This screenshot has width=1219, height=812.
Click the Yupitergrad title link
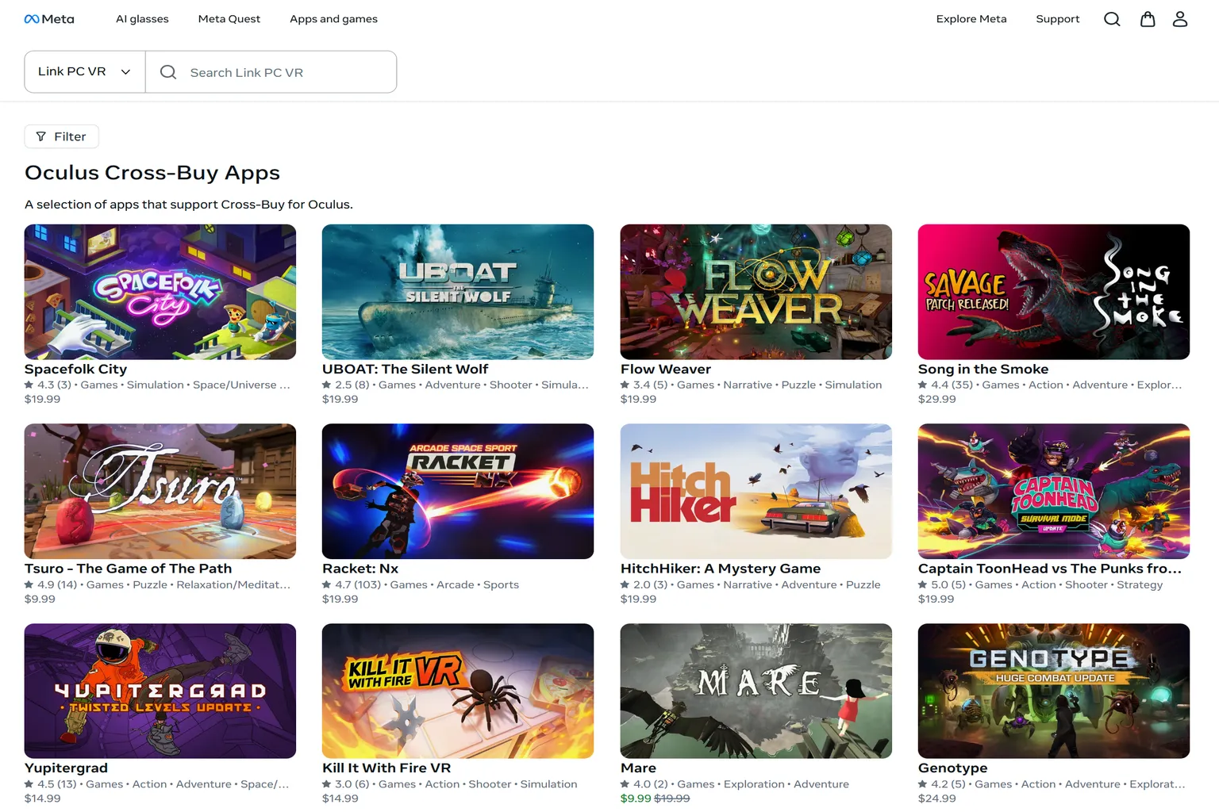(x=66, y=768)
